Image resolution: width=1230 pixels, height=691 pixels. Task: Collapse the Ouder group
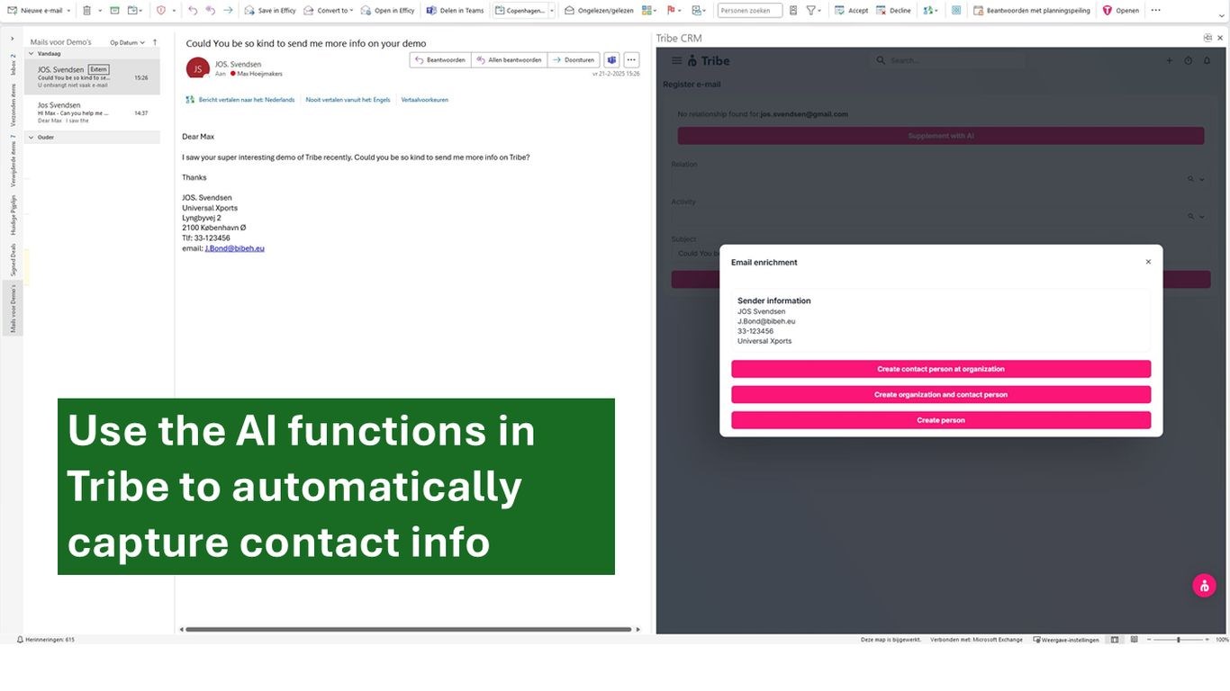tap(32, 138)
